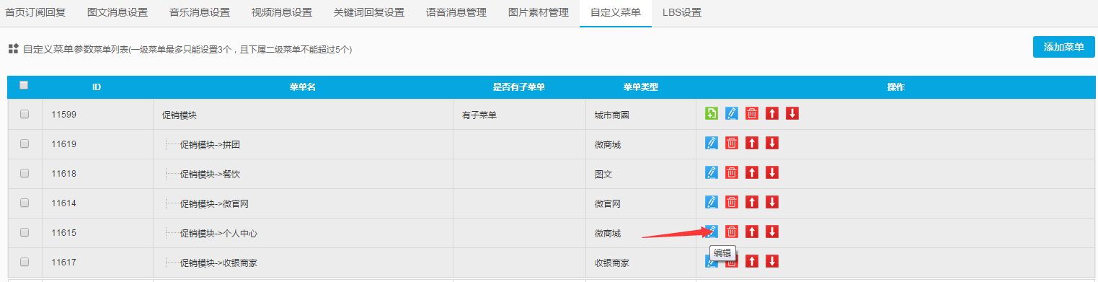This screenshot has width=1098, height=282.
Task: Click the 是否有子菜单 column header
Action: click(x=518, y=87)
